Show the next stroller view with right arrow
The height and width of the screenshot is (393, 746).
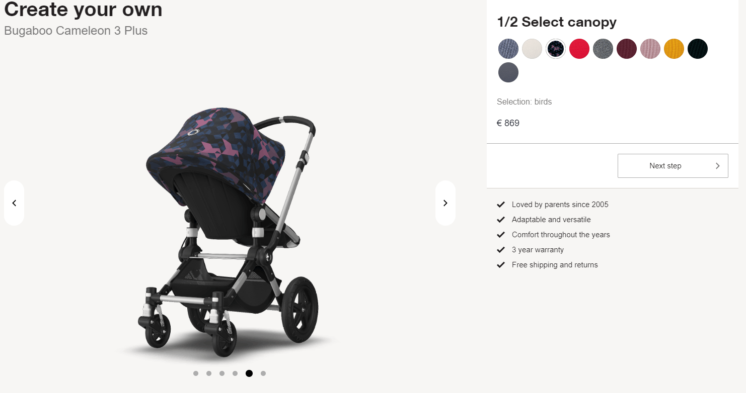click(445, 203)
